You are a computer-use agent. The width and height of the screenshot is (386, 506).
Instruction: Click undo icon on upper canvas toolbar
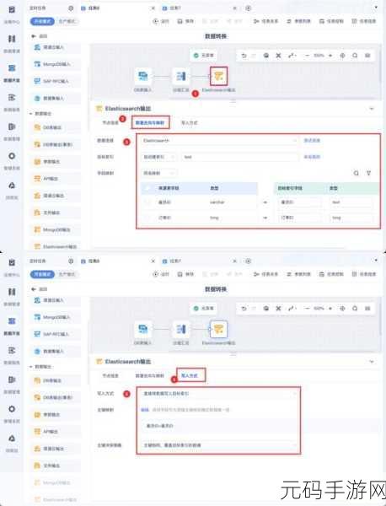coord(244,56)
